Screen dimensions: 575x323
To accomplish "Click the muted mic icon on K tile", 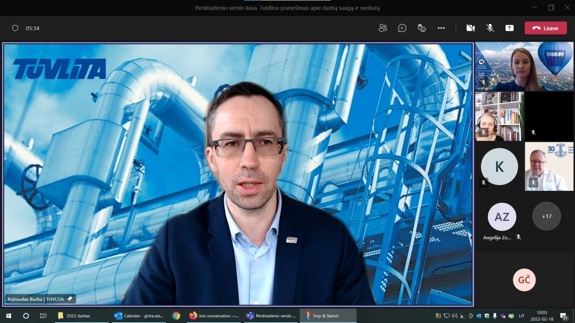I will click(x=483, y=182).
